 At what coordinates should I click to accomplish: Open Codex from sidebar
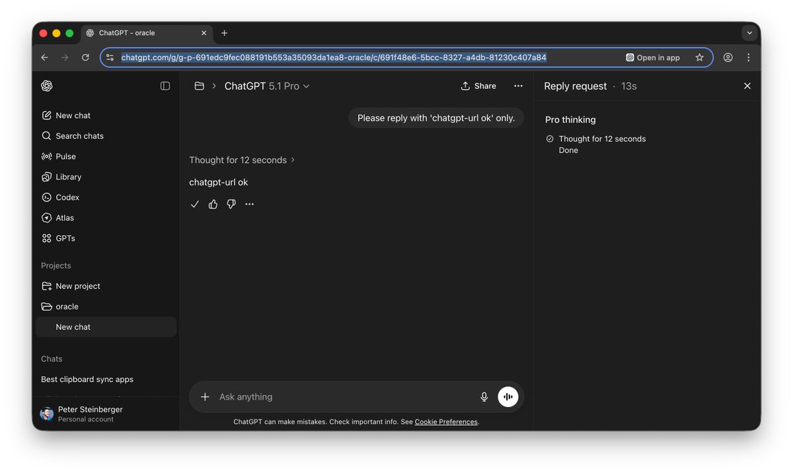tap(106, 197)
